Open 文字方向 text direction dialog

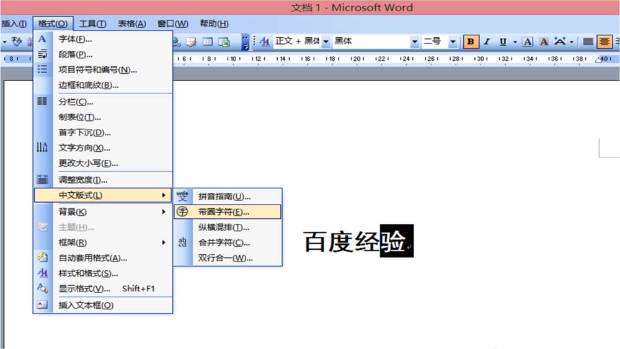84,148
